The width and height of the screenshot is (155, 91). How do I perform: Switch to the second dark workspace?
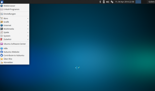[144, 2]
